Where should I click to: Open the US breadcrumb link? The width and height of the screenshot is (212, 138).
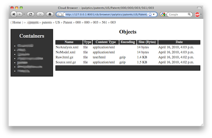[57, 22]
